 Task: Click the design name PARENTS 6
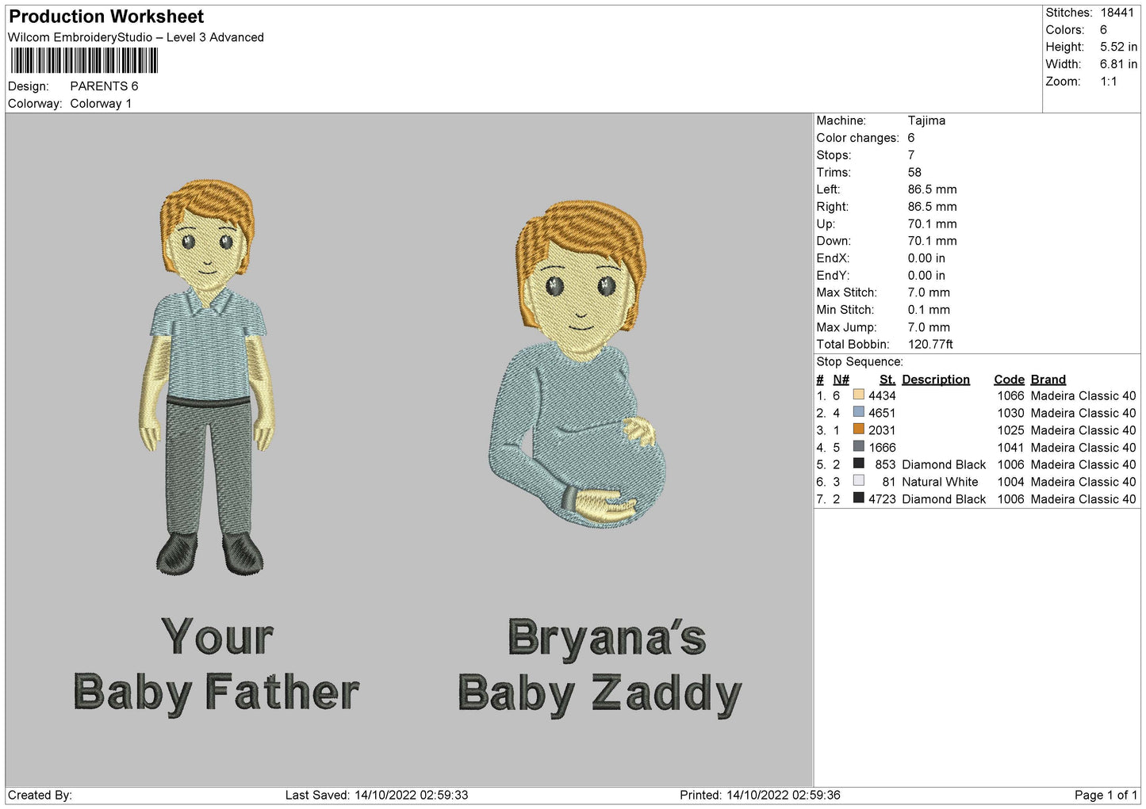(104, 86)
